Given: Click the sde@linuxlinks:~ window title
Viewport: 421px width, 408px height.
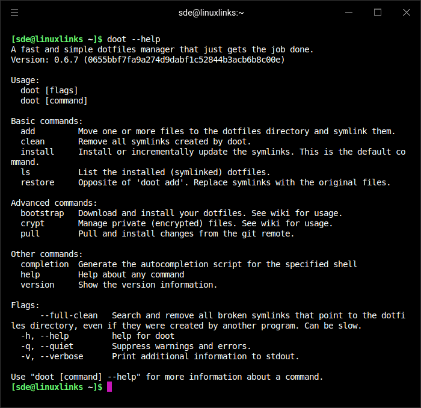Looking at the screenshot, I should tap(212, 12).
